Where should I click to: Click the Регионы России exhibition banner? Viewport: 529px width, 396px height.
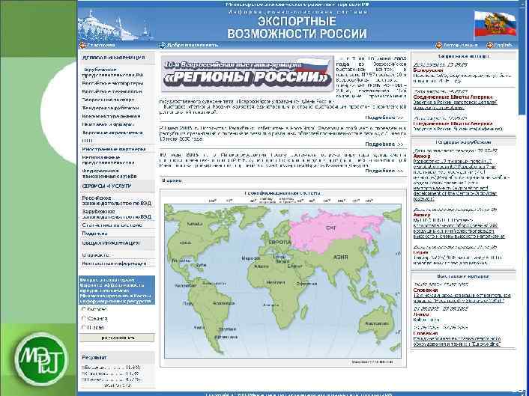(x=247, y=73)
